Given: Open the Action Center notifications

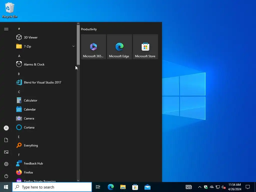Looking at the screenshot, I should [x=248, y=187].
